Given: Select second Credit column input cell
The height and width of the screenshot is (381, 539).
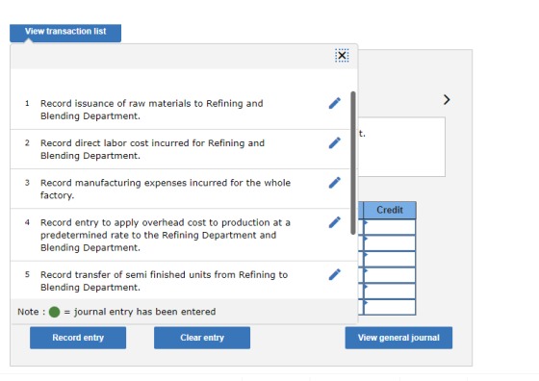Looking at the screenshot, I should (390, 242).
